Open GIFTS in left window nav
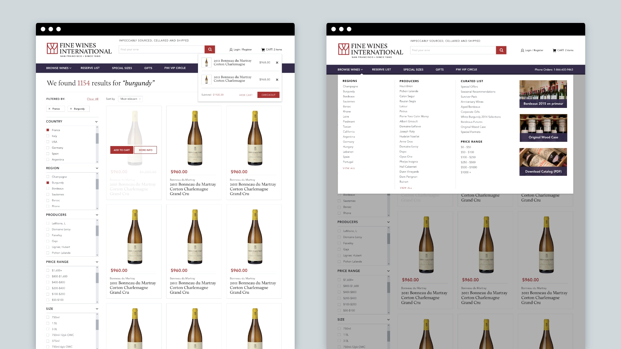Screen dimensions: 621x349 (x=148, y=68)
